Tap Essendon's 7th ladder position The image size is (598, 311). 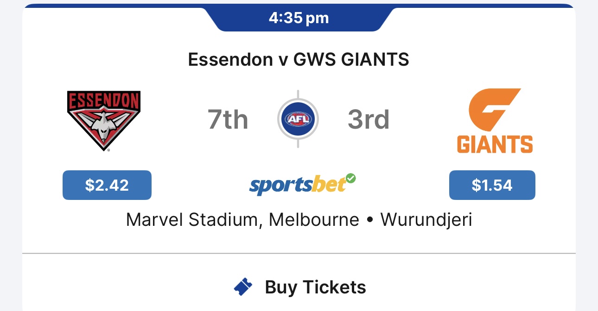tap(228, 120)
